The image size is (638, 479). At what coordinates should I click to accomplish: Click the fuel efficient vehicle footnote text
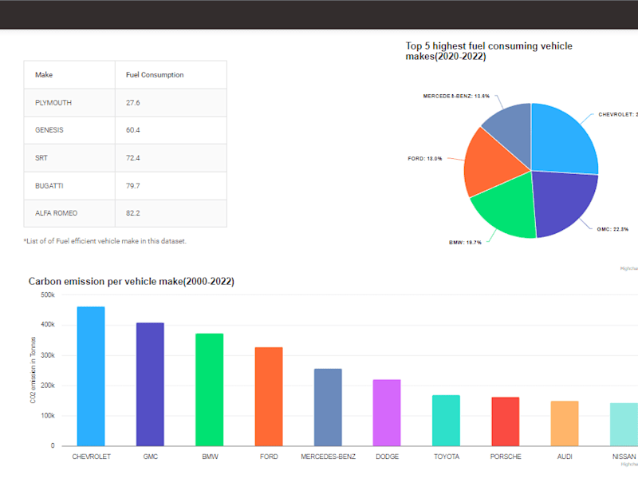click(x=105, y=241)
